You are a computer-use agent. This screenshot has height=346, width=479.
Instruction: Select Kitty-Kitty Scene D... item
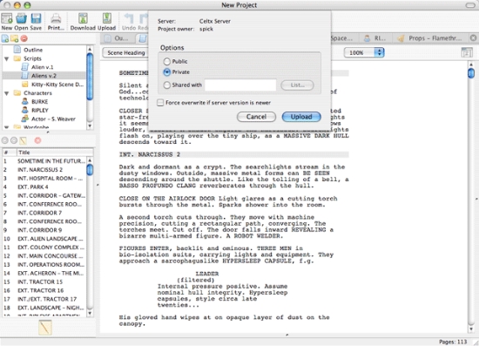(x=57, y=85)
